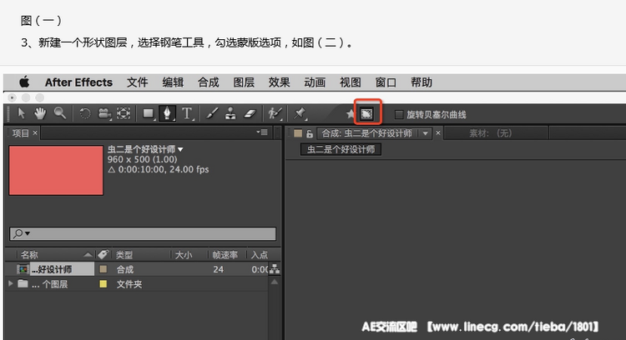Select the Pen tool

click(x=167, y=113)
